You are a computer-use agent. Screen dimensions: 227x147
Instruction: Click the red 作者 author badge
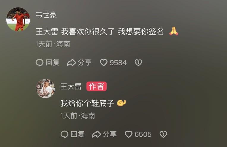(97, 86)
